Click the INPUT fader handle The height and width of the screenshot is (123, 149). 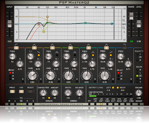(x=10, y=24)
